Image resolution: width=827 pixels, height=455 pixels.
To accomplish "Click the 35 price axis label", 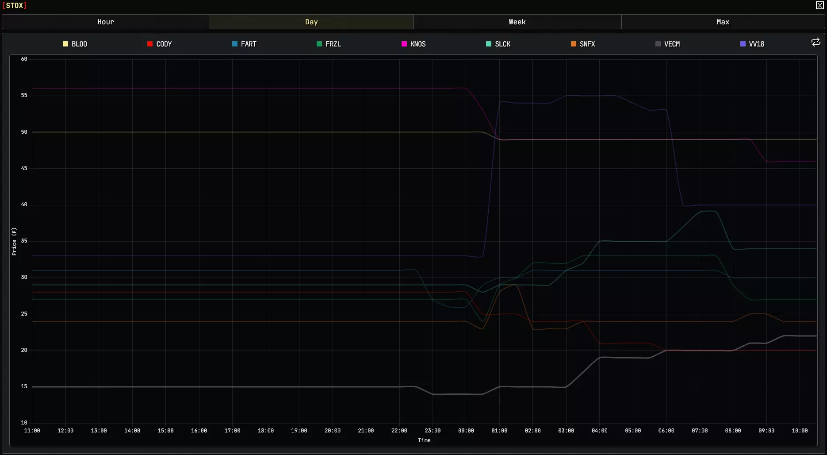I will (24, 241).
